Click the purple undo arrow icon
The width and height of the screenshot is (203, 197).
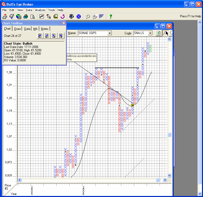coord(62,17)
